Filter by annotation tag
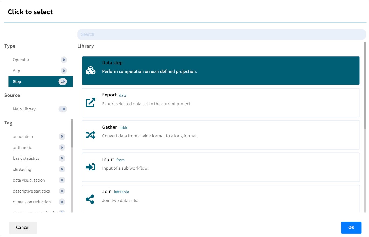369x237 pixels. point(39,137)
